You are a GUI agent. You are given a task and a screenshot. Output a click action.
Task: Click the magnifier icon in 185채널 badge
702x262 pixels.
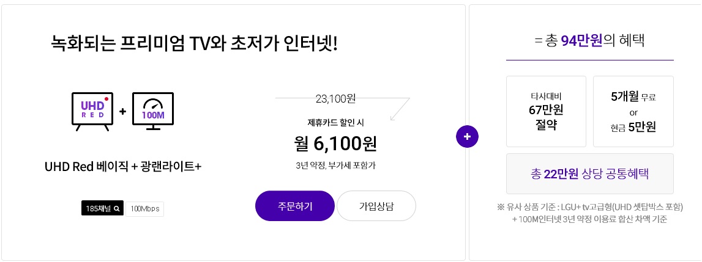click(x=116, y=209)
